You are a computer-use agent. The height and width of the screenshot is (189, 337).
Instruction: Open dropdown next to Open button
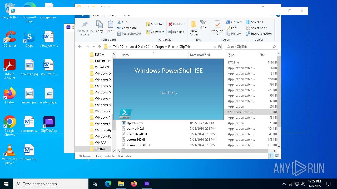[x=241, y=22]
